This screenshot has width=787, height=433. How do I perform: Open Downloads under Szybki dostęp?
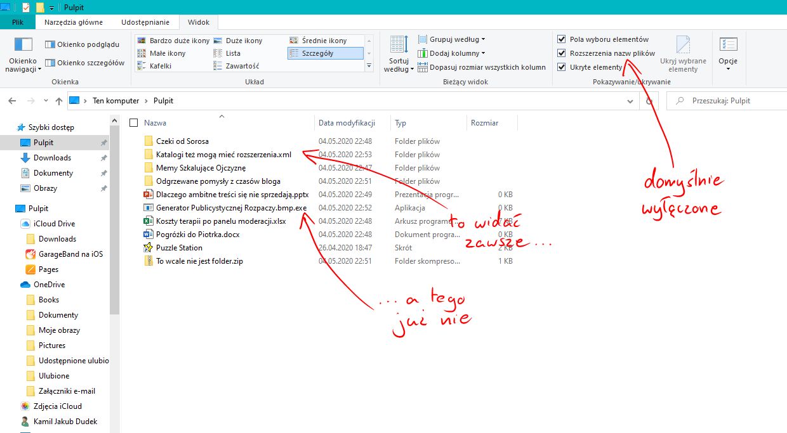coord(52,158)
